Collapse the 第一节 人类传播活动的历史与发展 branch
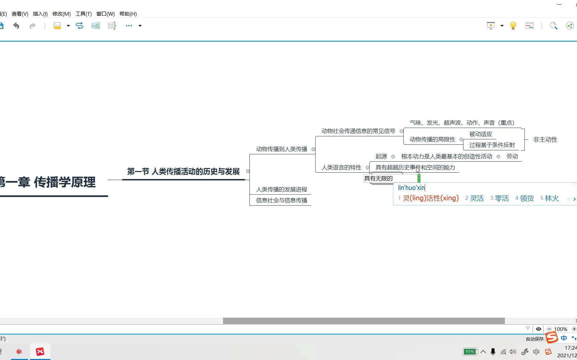Screen dimensions: 577x360 pos(248,171)
